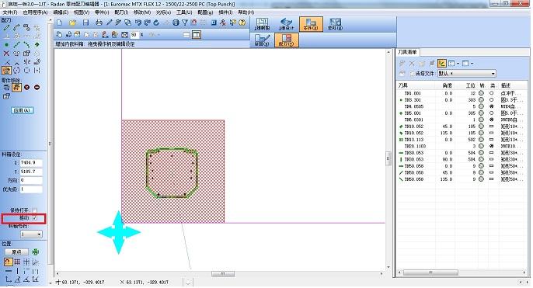Image resolution: width=533 pixels, height=288 pixels.
Task: Click the 应用(A) button
Action: [x=23, y=110]
